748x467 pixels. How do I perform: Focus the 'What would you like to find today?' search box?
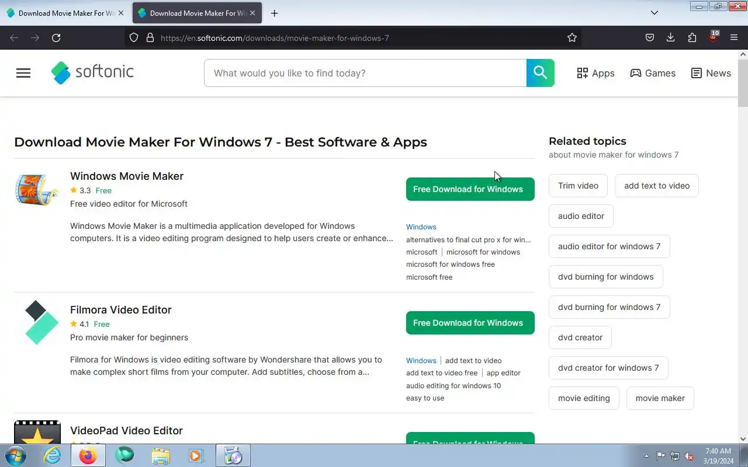point(365,73)
